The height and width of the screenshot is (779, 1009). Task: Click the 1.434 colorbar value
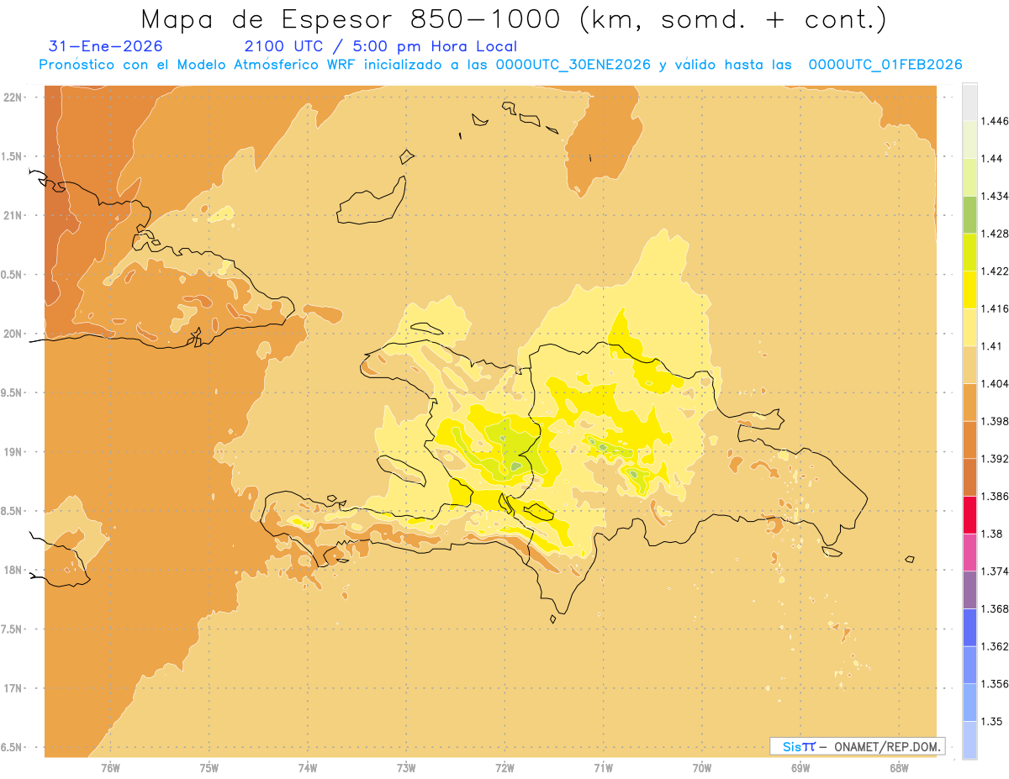click(995, 196)
